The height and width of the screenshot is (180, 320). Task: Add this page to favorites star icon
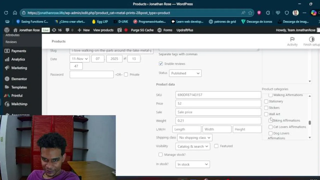coord(250,13)
